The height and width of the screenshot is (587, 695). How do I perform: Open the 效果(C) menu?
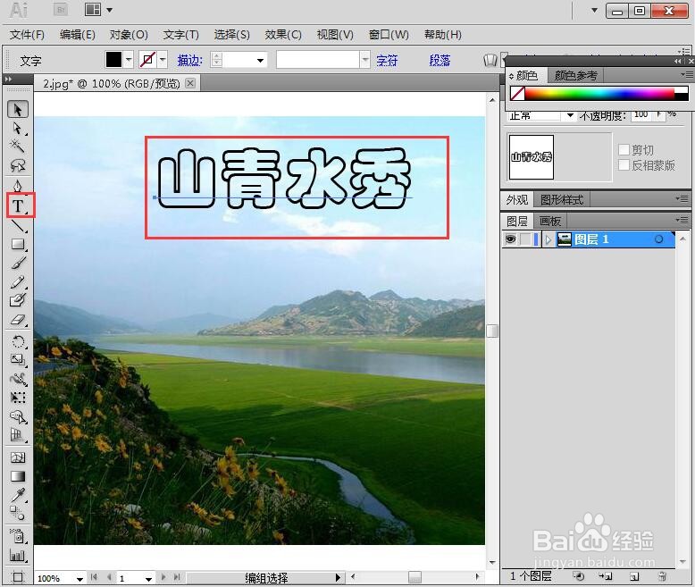coord(283,35)
